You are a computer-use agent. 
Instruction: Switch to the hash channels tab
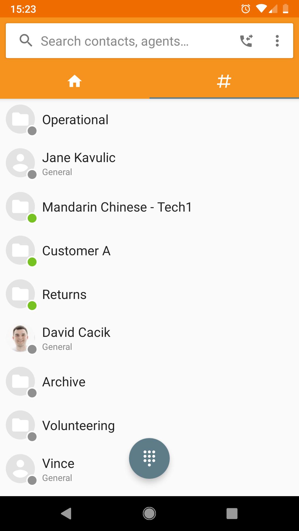coord(224,82)
